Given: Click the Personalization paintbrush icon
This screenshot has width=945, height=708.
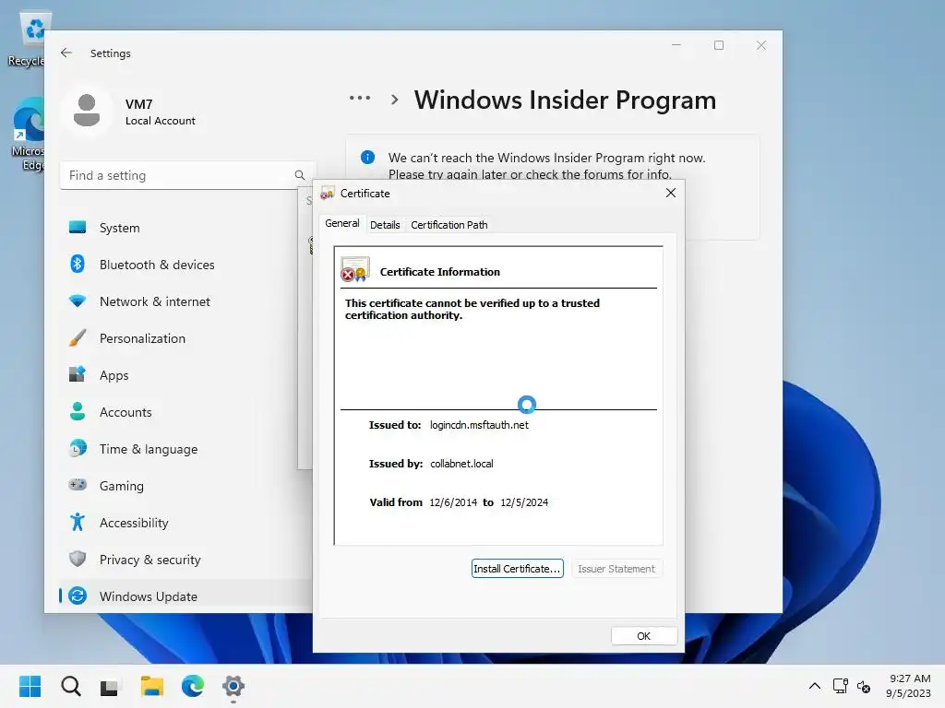Looking at the screenshot, I should (x=78, y=337).
